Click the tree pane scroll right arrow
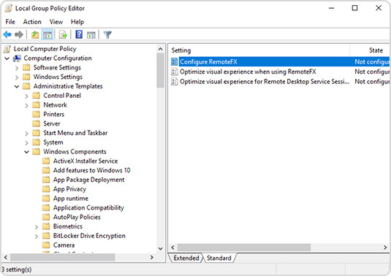 [x=152, y=257]
